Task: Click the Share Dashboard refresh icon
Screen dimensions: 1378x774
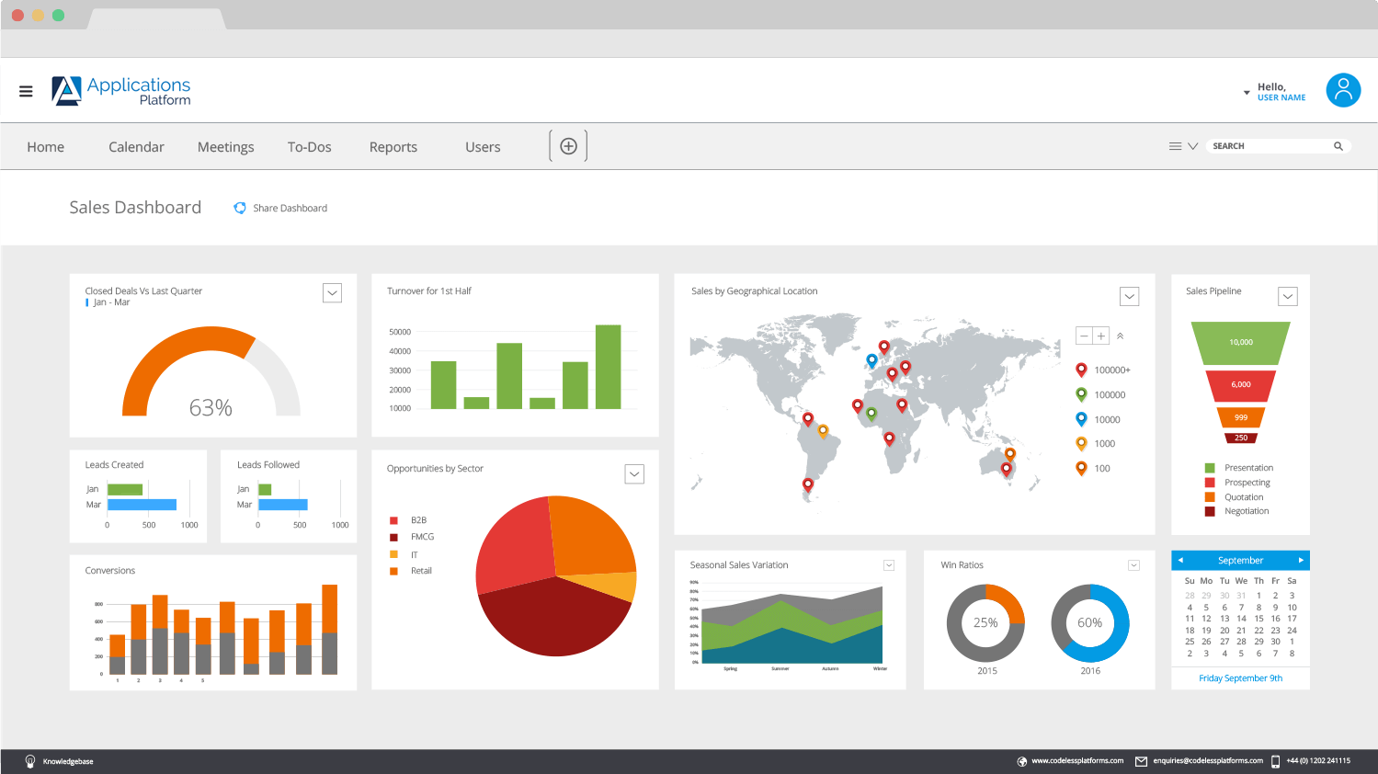Action: click(240, 208)
